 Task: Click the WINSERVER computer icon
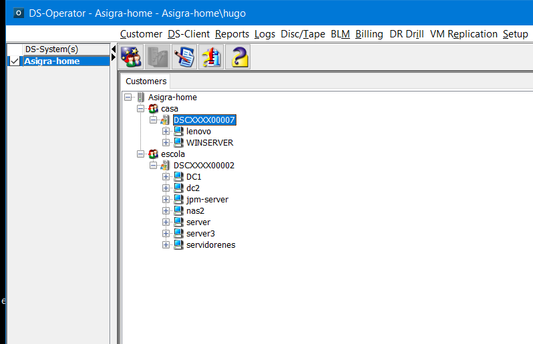click(178, 143)
